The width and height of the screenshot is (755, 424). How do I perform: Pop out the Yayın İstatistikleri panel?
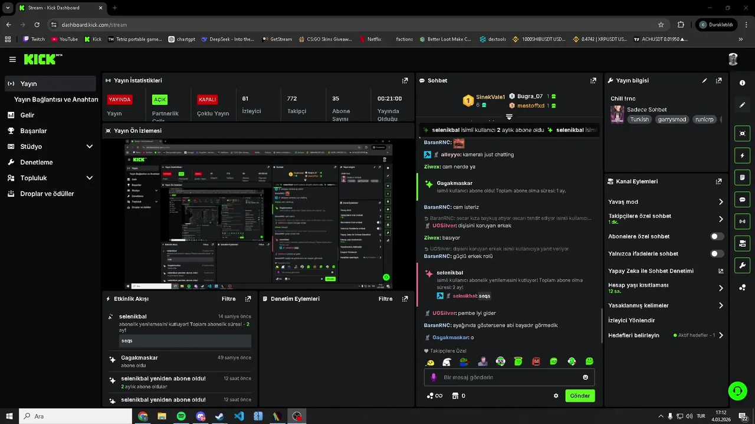(x=405, y=81)
